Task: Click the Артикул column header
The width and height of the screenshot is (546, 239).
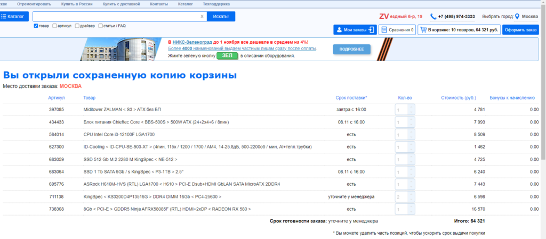Action: point(57,97)
